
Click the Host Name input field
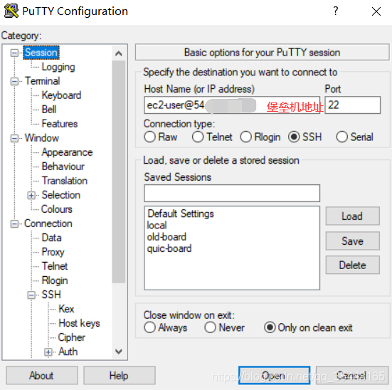click(x=232, y=105)
